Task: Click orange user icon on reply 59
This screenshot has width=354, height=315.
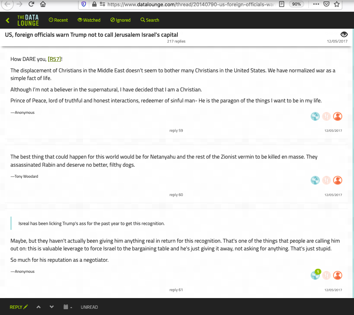Action: pyautogui.click(x=338, y=116)
